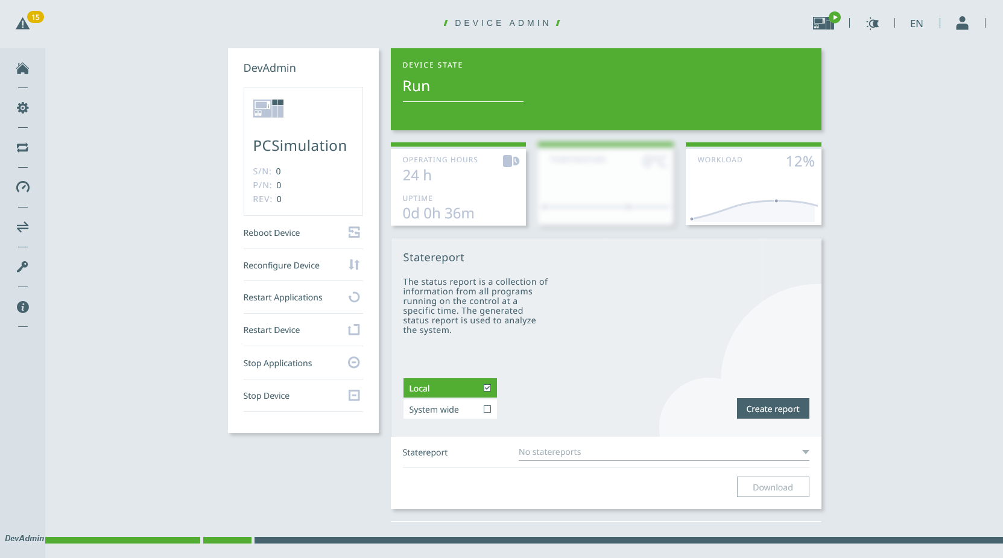Go to the Home sidebar icon
The width and height of the screenshot is (1003, 558).
pos(23,68)
